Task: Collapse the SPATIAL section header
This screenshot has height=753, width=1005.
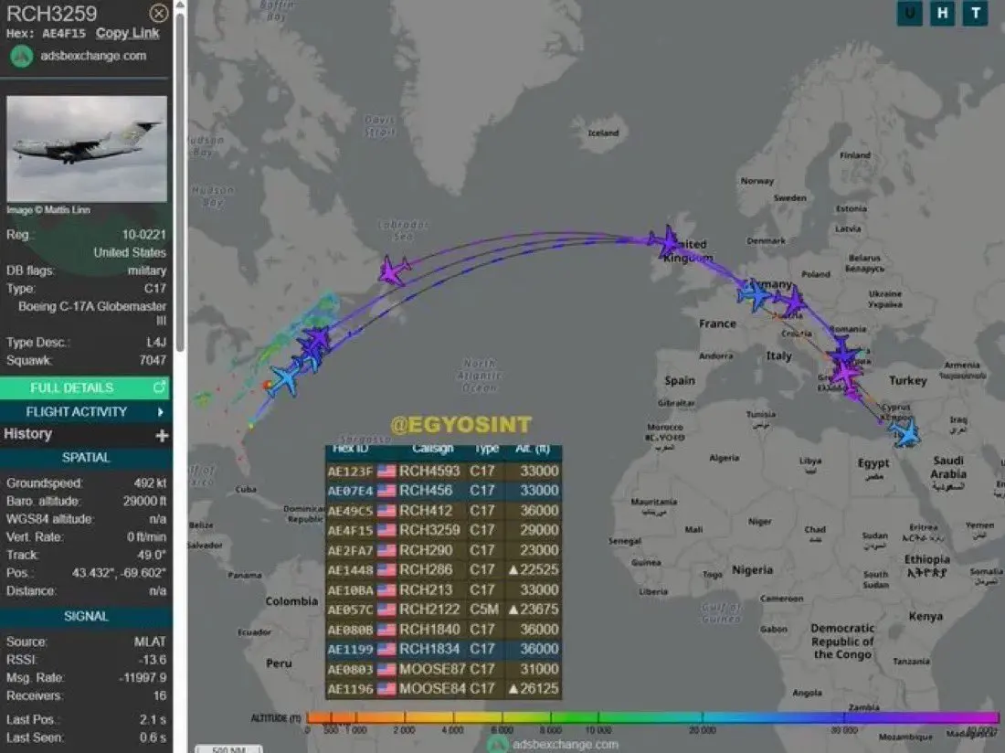Action: tap(86, 458)
